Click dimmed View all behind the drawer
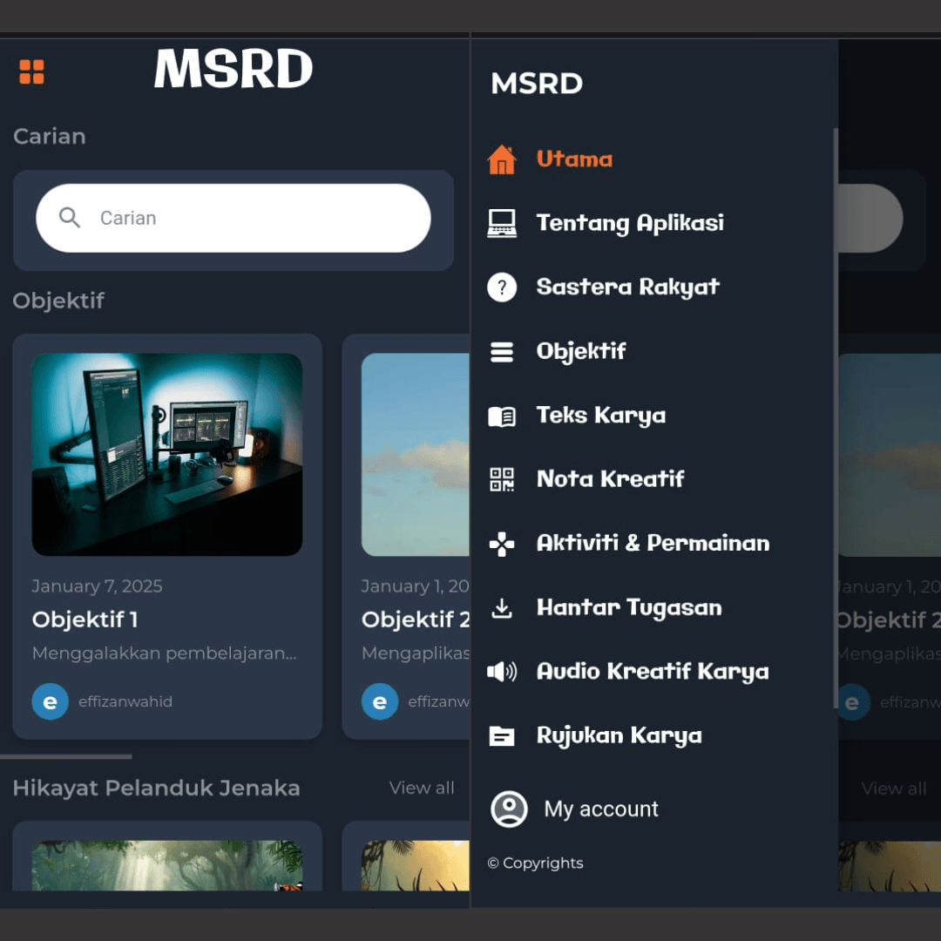This screenshot has height=941, width=941. pyautogui.click(x=894, y=789)
